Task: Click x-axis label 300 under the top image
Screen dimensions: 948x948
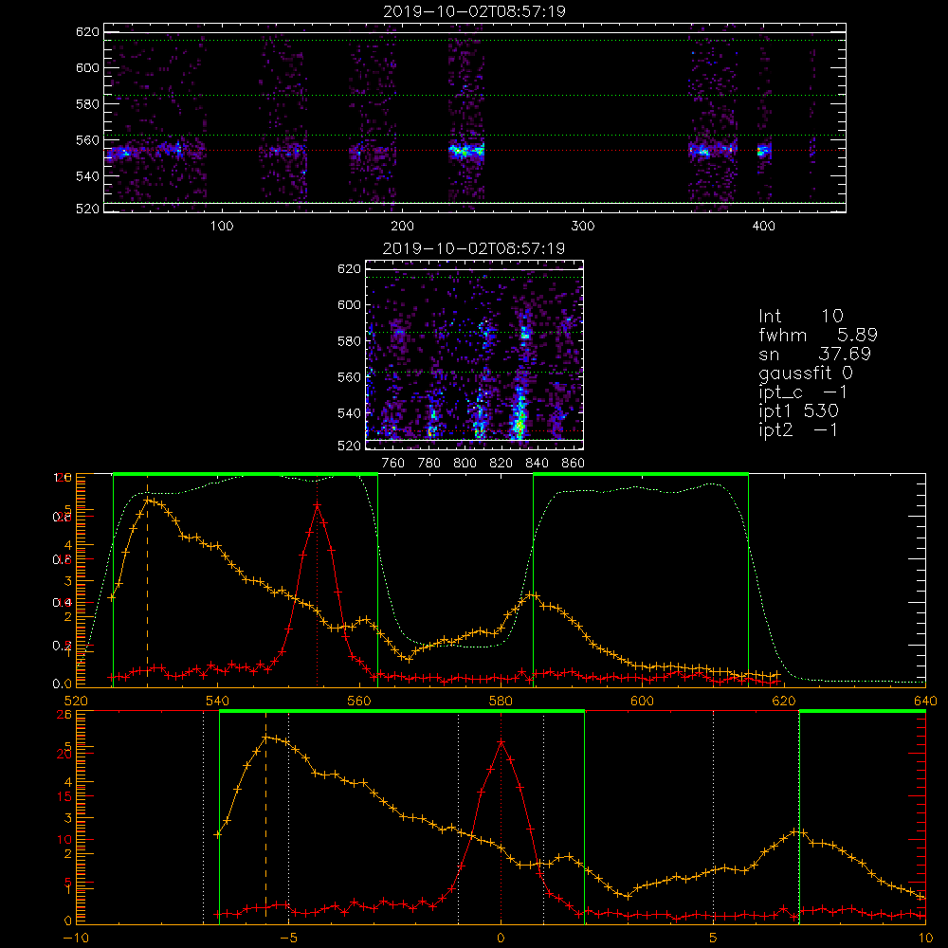Action: point(582,227)
